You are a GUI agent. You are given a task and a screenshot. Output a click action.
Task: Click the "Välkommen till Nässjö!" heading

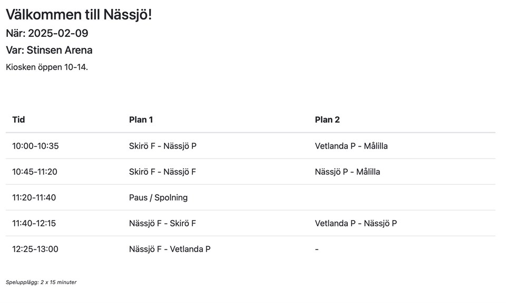point(79,15)
